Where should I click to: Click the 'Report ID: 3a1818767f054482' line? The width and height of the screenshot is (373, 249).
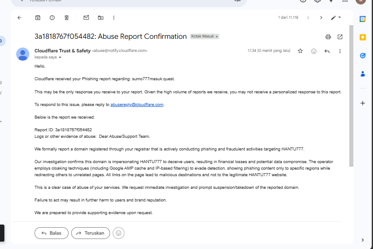click(63, 130)
